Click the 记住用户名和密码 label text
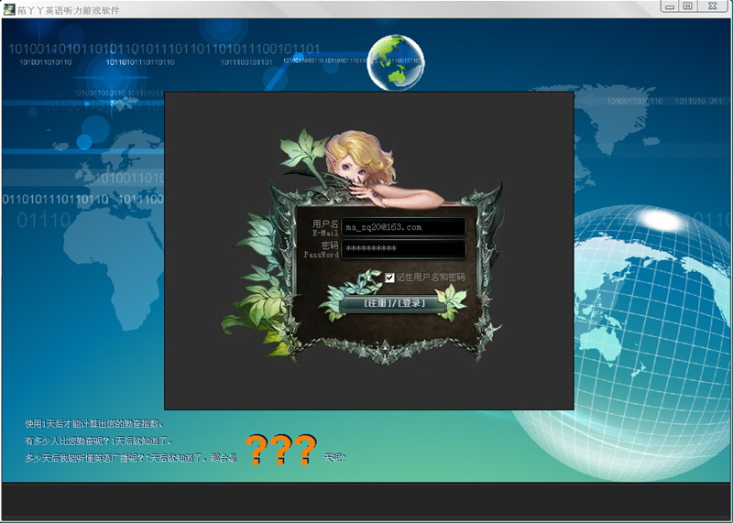 pos(431,278)
